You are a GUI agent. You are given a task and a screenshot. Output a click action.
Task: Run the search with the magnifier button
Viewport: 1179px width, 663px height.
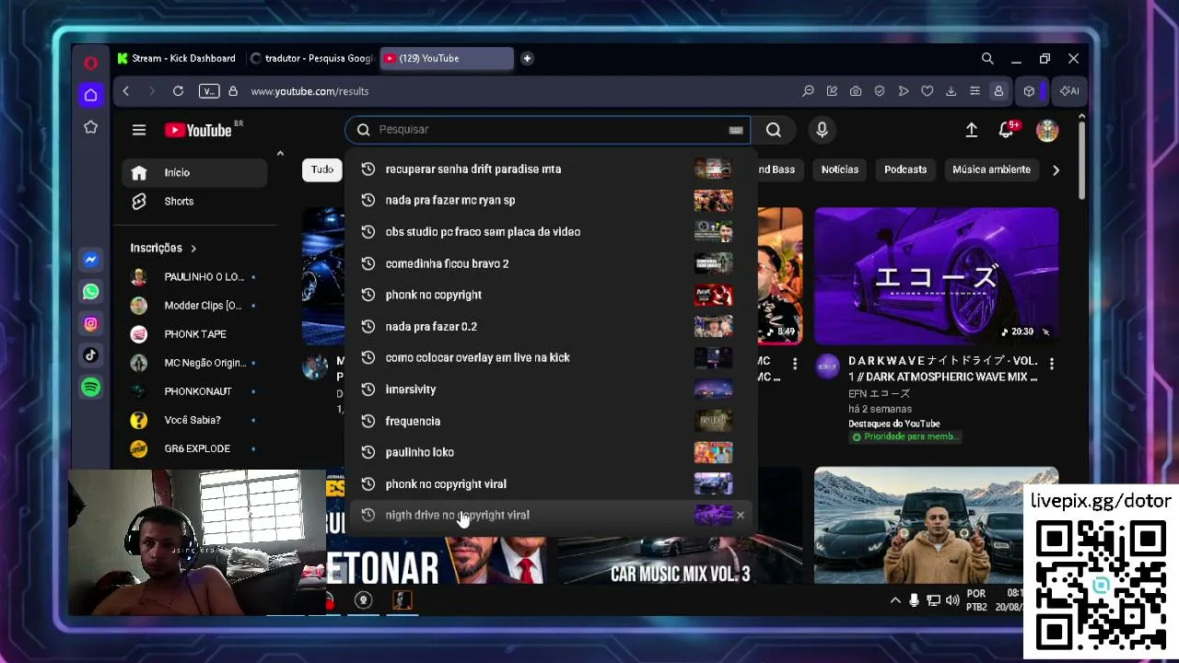click(774, 130)
